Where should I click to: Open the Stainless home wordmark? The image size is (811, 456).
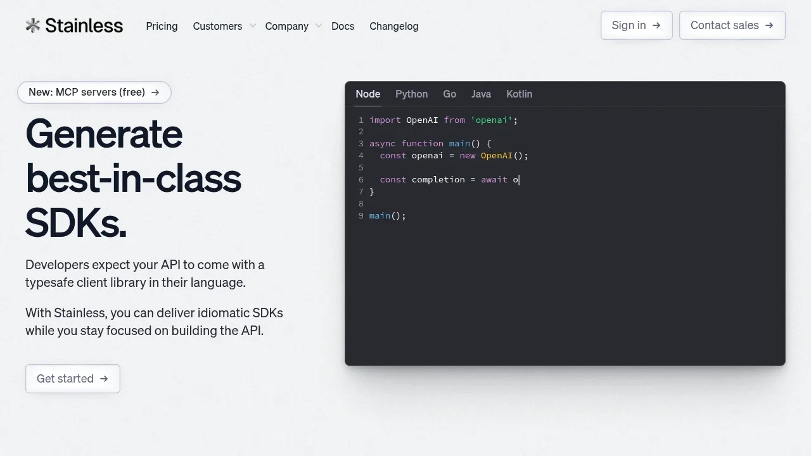coord(84,25)
